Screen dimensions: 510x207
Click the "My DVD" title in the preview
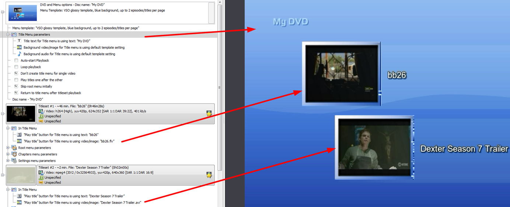click(290, 22)
